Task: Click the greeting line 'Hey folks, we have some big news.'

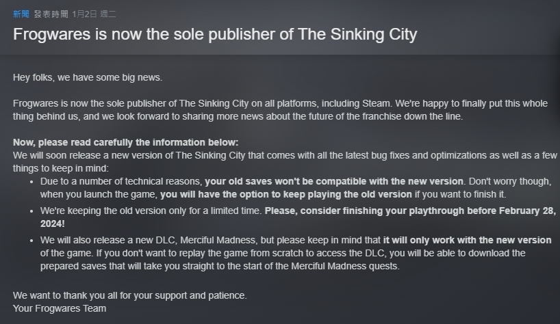Action: pyautogui.click(x=88, y=77)
